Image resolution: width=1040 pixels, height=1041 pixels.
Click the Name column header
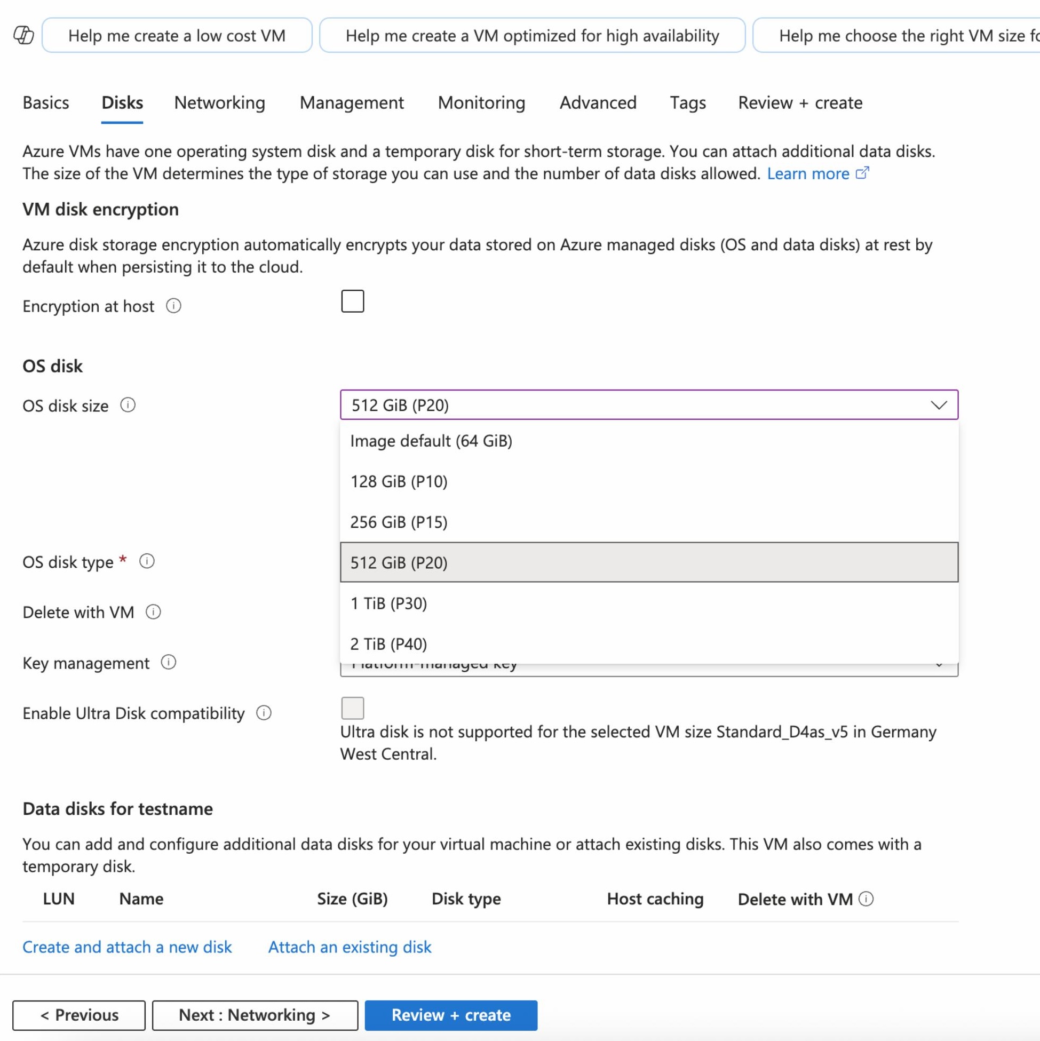click(x=141, y=899)
